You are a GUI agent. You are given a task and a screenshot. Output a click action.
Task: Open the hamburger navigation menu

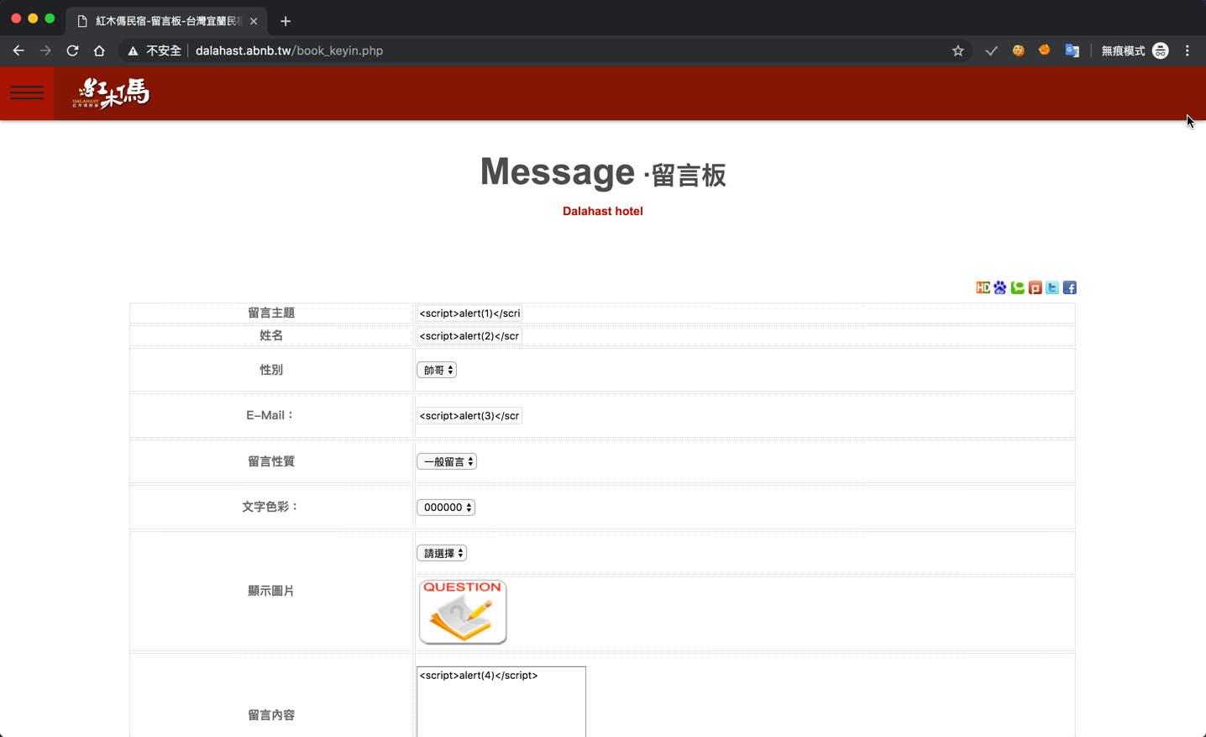(27, 93)
